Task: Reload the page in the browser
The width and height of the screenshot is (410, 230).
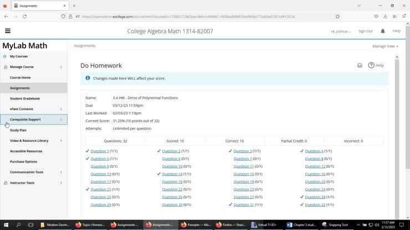Action: coord(24,17)
